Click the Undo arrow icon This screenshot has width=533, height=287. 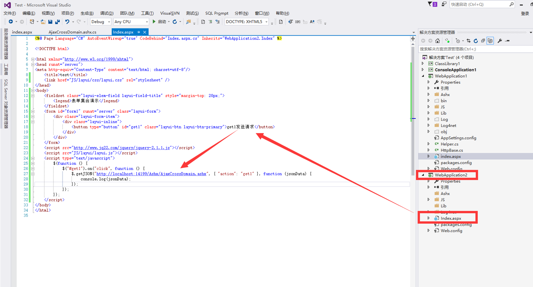click(67, 22)
